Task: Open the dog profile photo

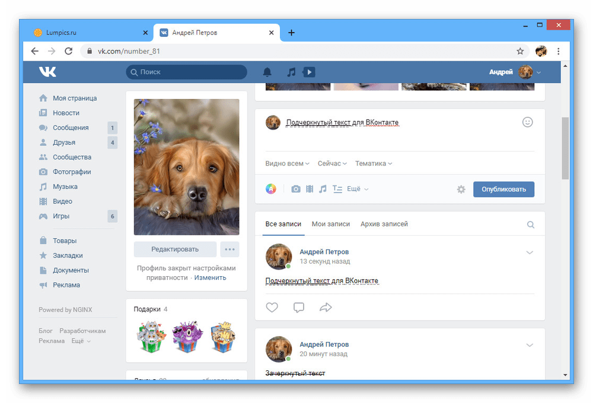Action: (x=186, y=167)
